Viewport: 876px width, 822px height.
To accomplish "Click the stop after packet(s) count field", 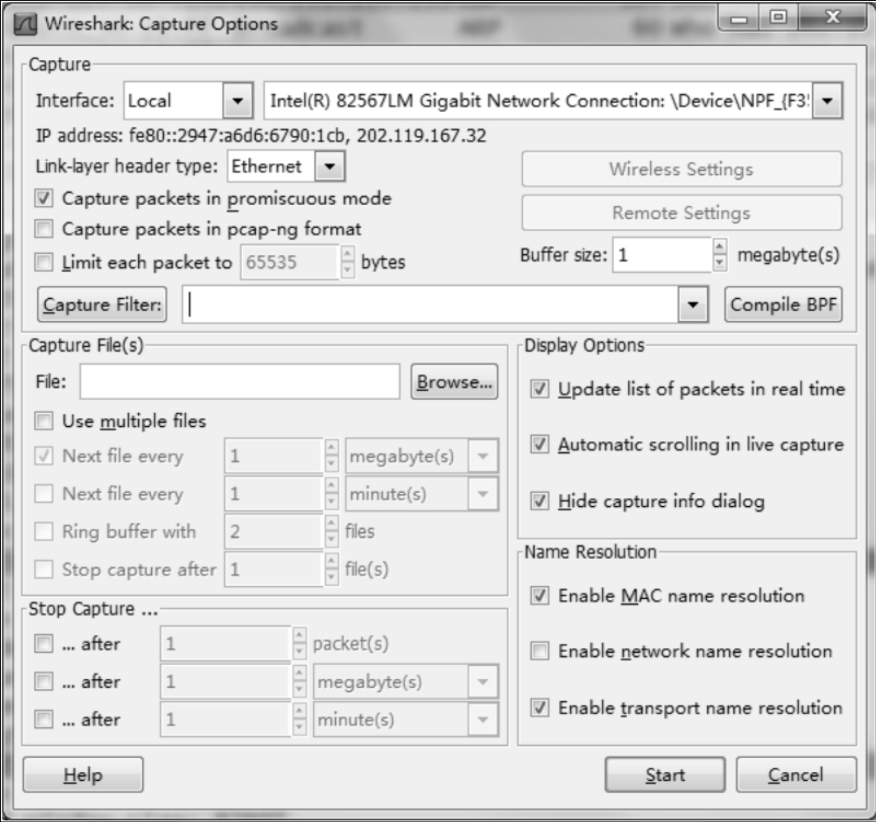I will pos(226,644).
